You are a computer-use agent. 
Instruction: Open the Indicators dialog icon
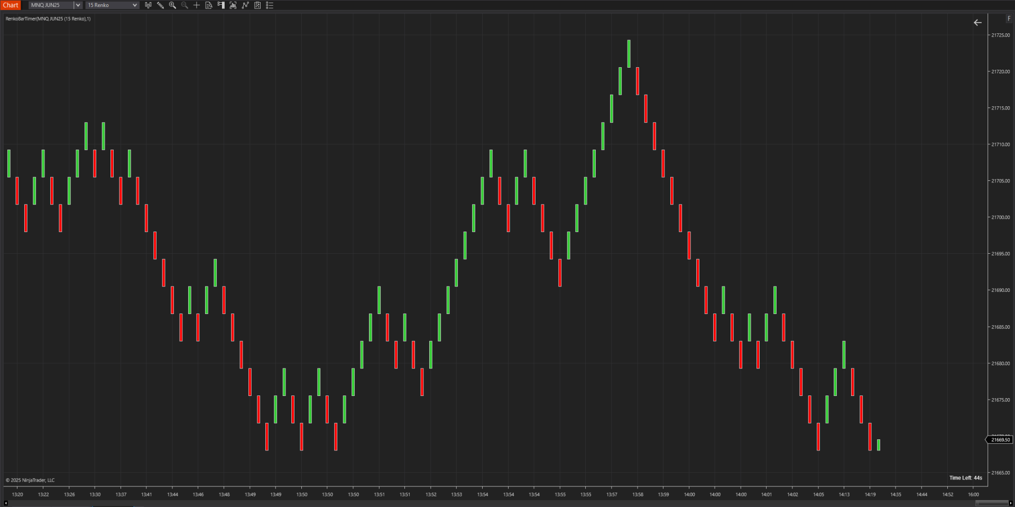pyautogui.click(x=233, y=5)
